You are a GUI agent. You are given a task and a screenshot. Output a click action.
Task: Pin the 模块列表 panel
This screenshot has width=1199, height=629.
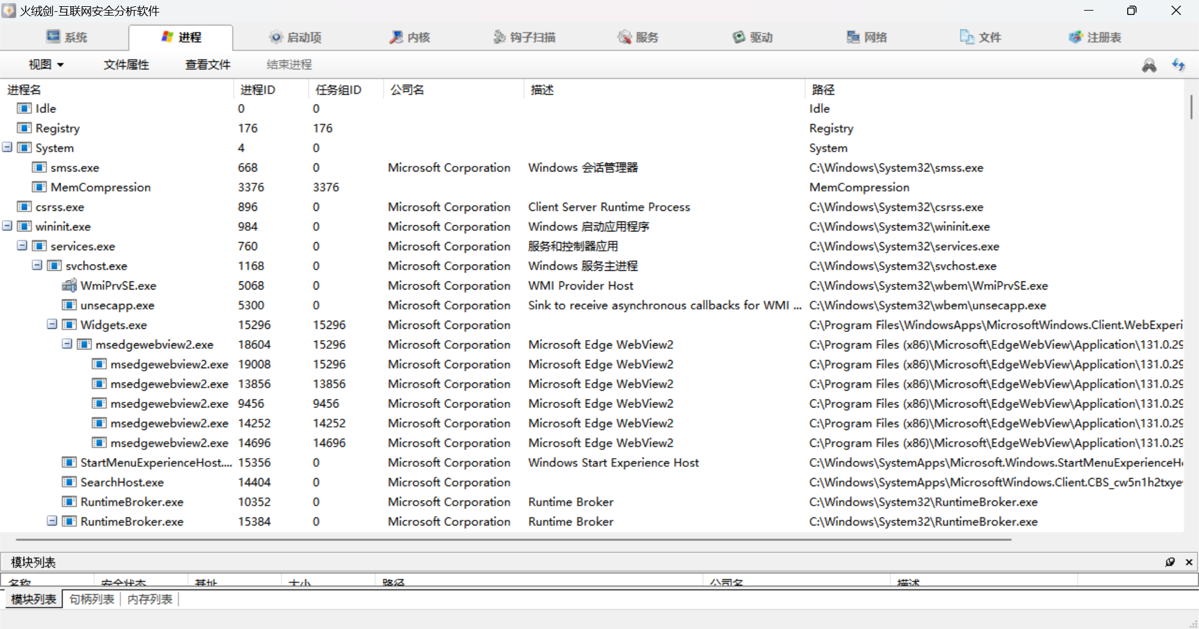(x=1170, y=562)
